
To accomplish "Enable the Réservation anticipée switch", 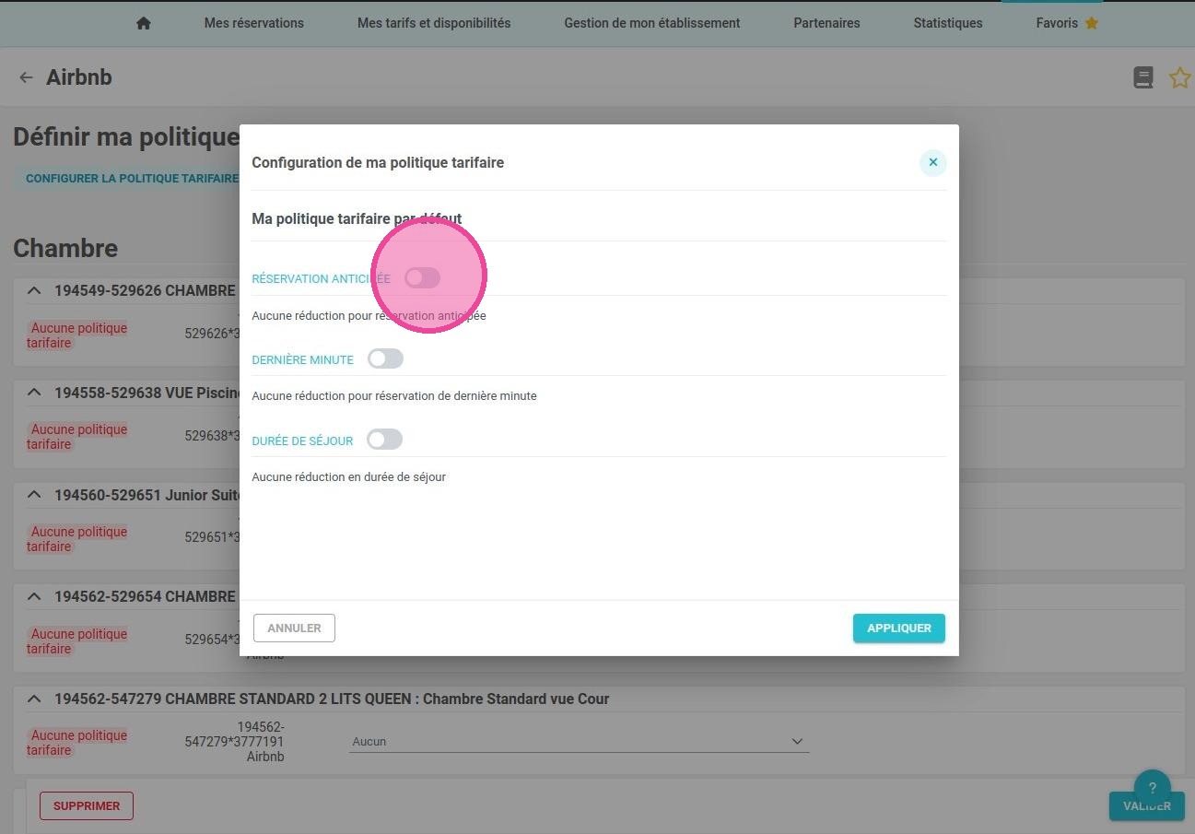I will (x=422, y=277).
